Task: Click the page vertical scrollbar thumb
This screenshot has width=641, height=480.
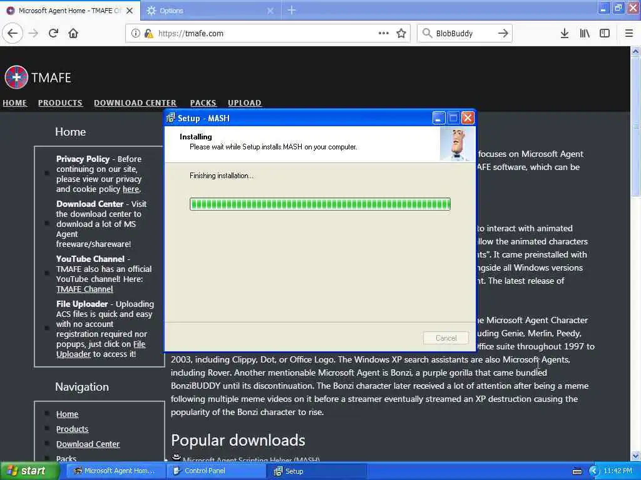Action: (635, 126)
